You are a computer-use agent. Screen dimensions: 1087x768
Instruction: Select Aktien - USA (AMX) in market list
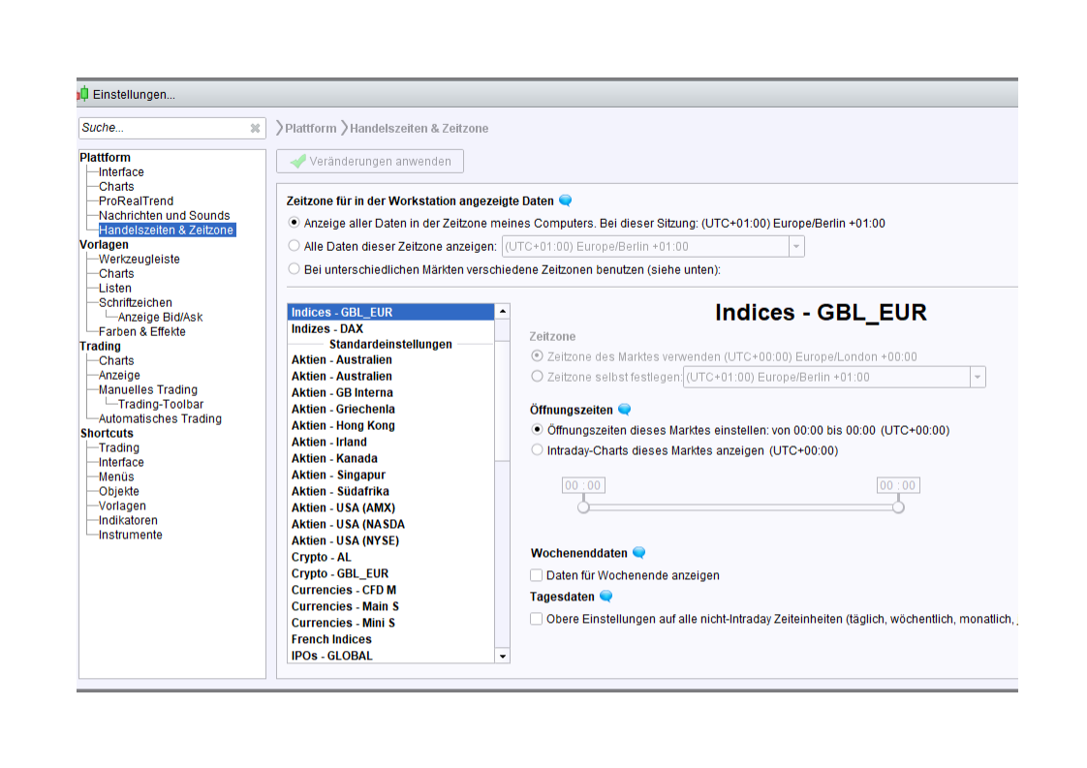click(x=391, y=508)
